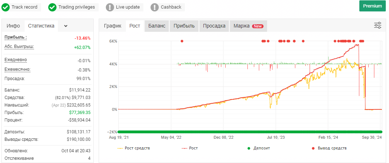Click the $108,131.17 deposits value

(79, 132)
